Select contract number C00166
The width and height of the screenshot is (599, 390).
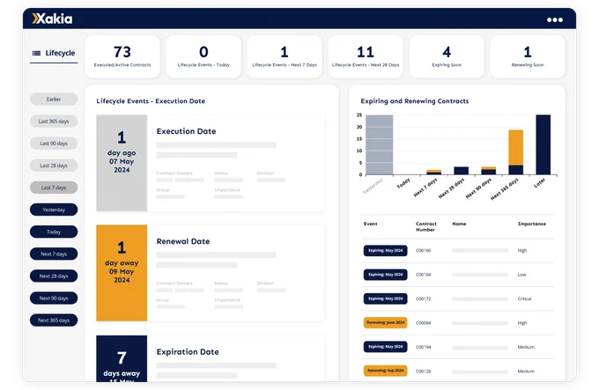[x=424, y=251]
